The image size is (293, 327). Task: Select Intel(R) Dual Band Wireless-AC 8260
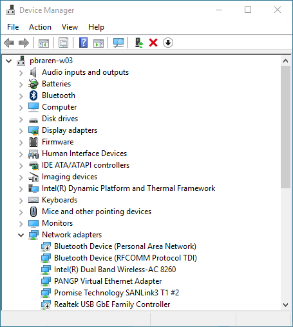pyautogui.click(x=115, y=270)
